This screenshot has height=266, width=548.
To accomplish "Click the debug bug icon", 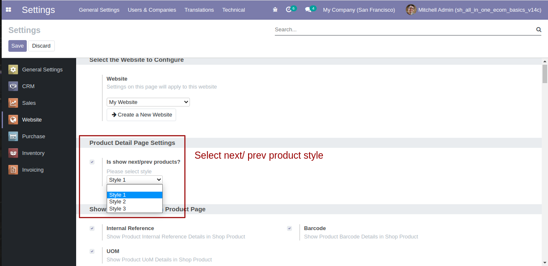I will pos(275,10).
